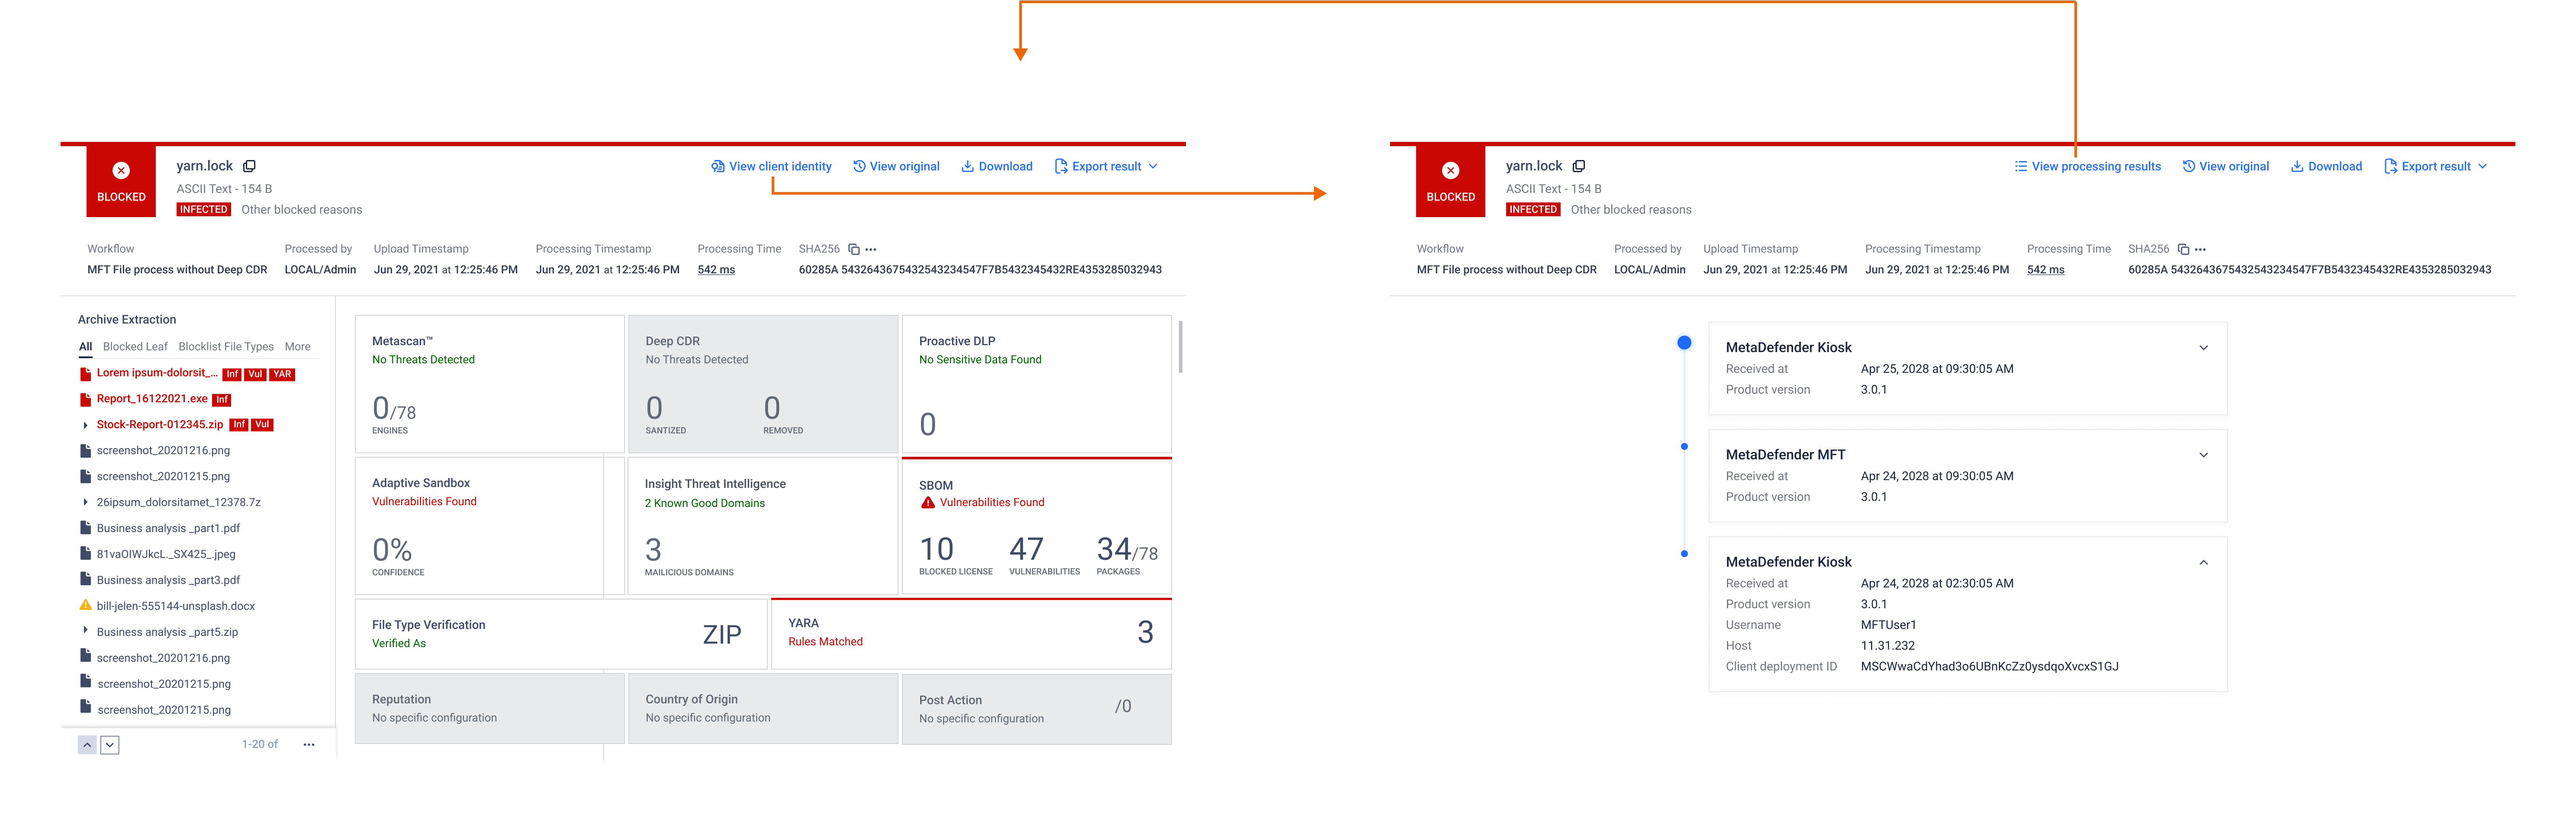Select the Lorem ipsum-dolorsit file entry

coord(157,373)
